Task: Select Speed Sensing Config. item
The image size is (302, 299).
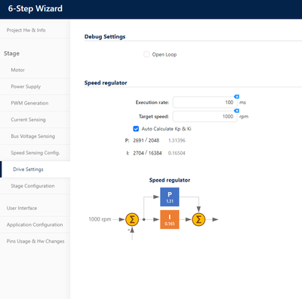Action: [35, 153]
